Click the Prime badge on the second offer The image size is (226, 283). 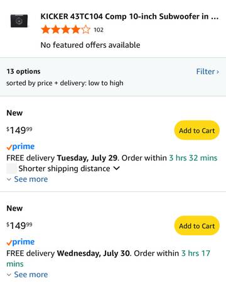click(21, 242)
